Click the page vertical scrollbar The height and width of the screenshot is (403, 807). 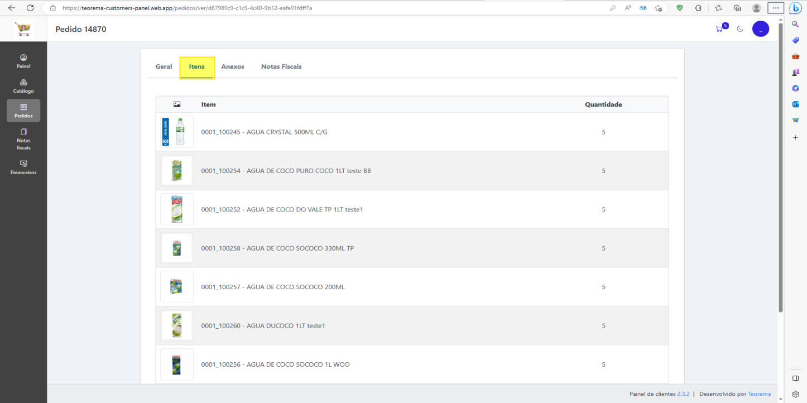coord(781,167)
